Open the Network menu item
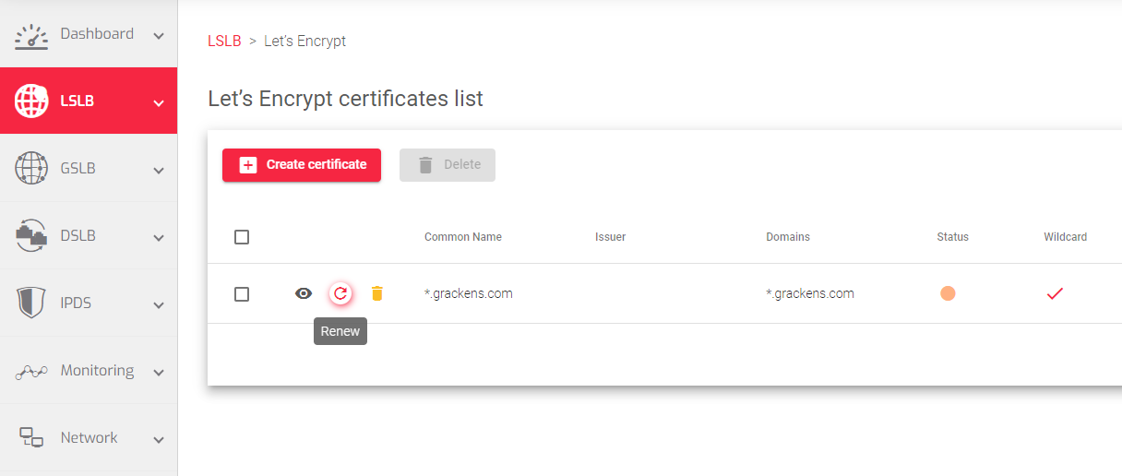 point(89,437)
